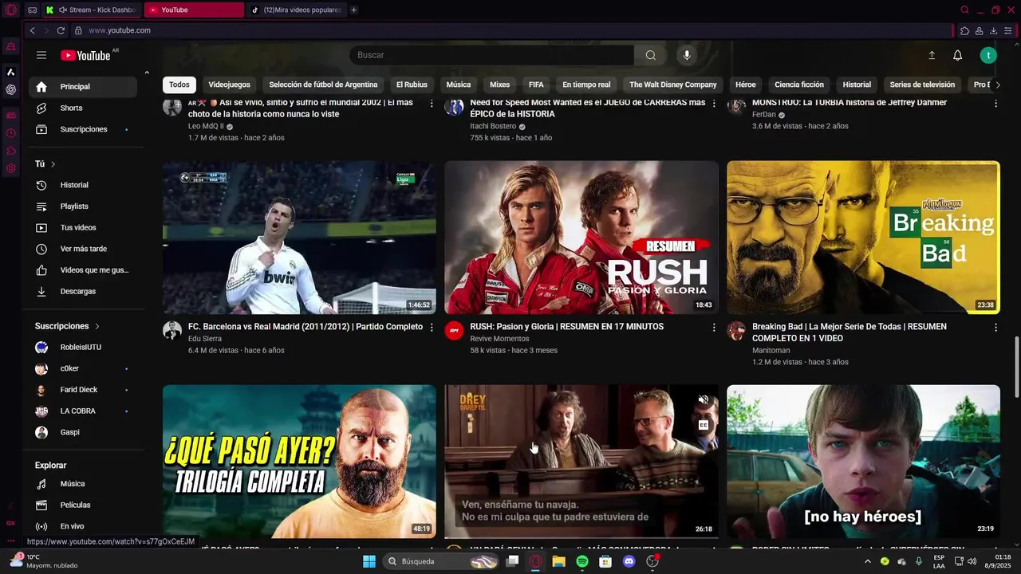Open Opera's ChatGPT sidebar icon
The height and width of the screenshot is (574, 1021).
tap(11, 89)
